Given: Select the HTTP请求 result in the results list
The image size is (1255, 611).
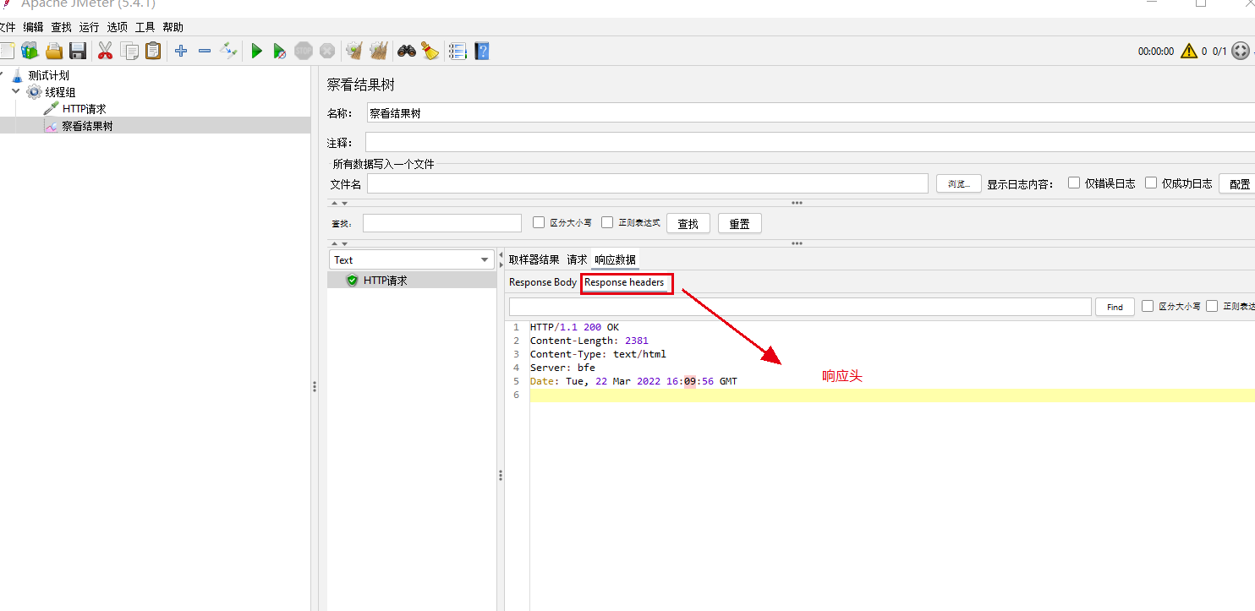Looking at the screenshot, I should point(412,281).
